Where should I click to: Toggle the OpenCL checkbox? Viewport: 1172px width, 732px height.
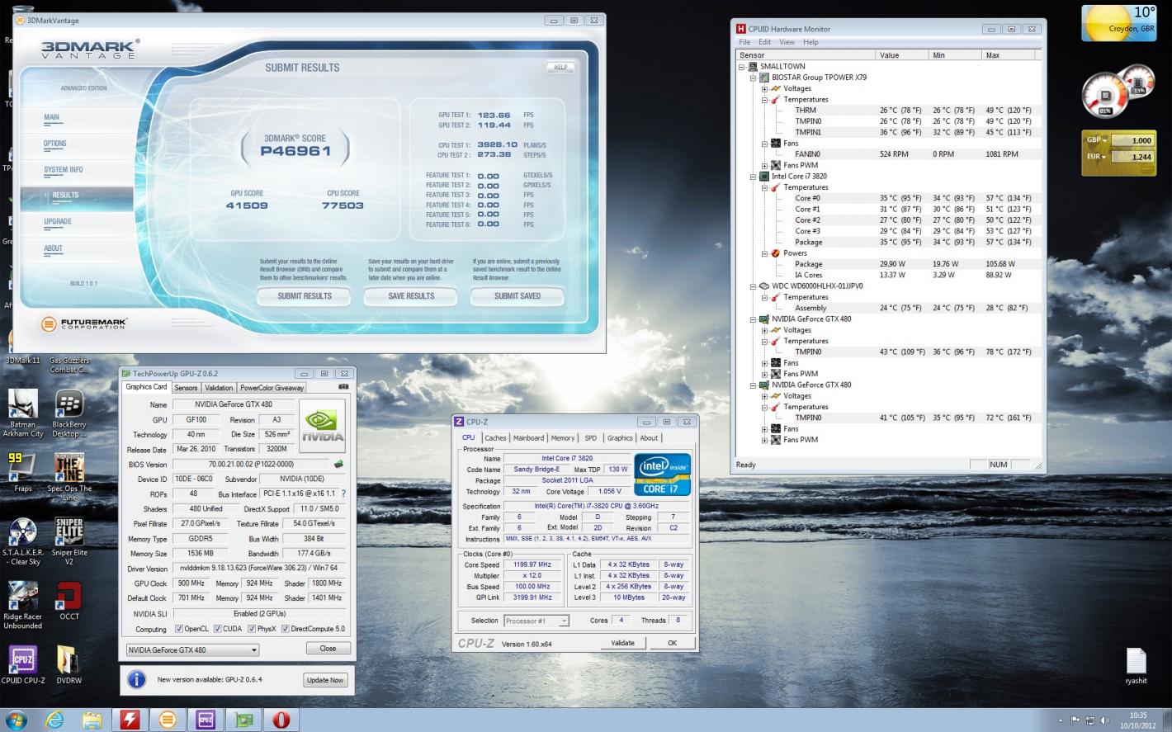coord(179,629)
